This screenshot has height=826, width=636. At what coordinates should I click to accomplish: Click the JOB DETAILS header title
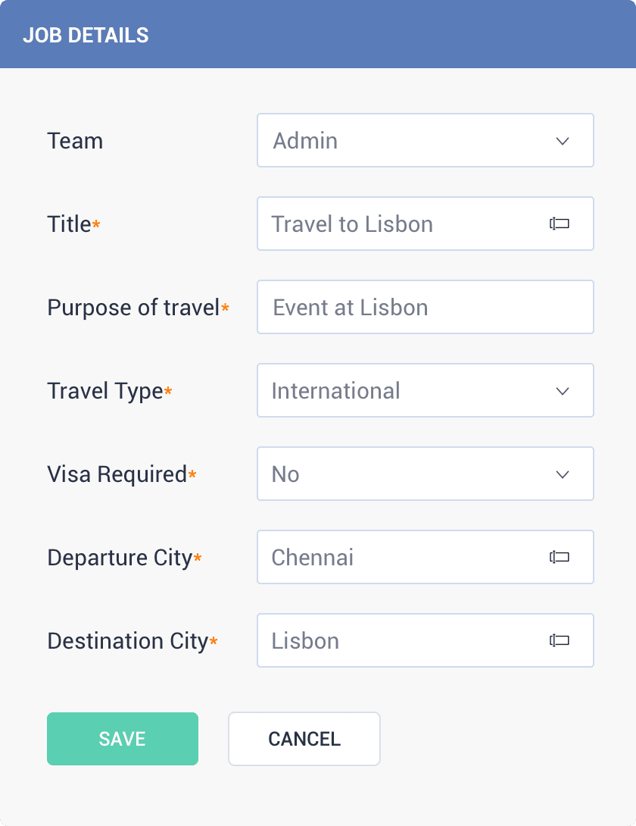pos(86,36)
